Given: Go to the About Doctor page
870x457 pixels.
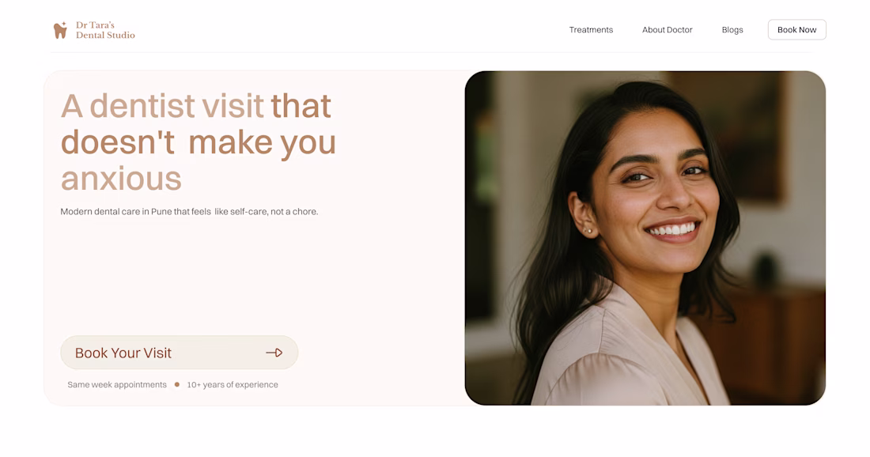Looking at the screenshot, I should 667,30.
